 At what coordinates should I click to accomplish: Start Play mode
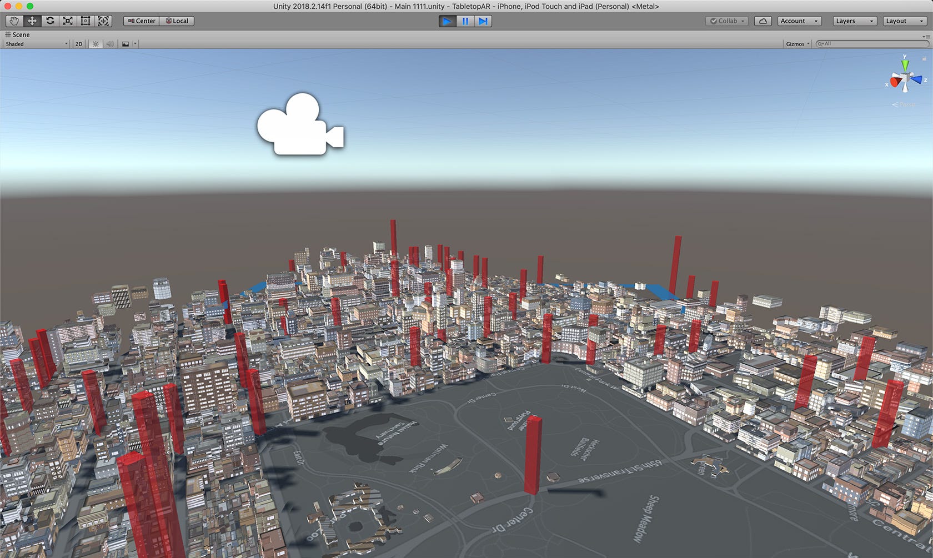[447, 21]
